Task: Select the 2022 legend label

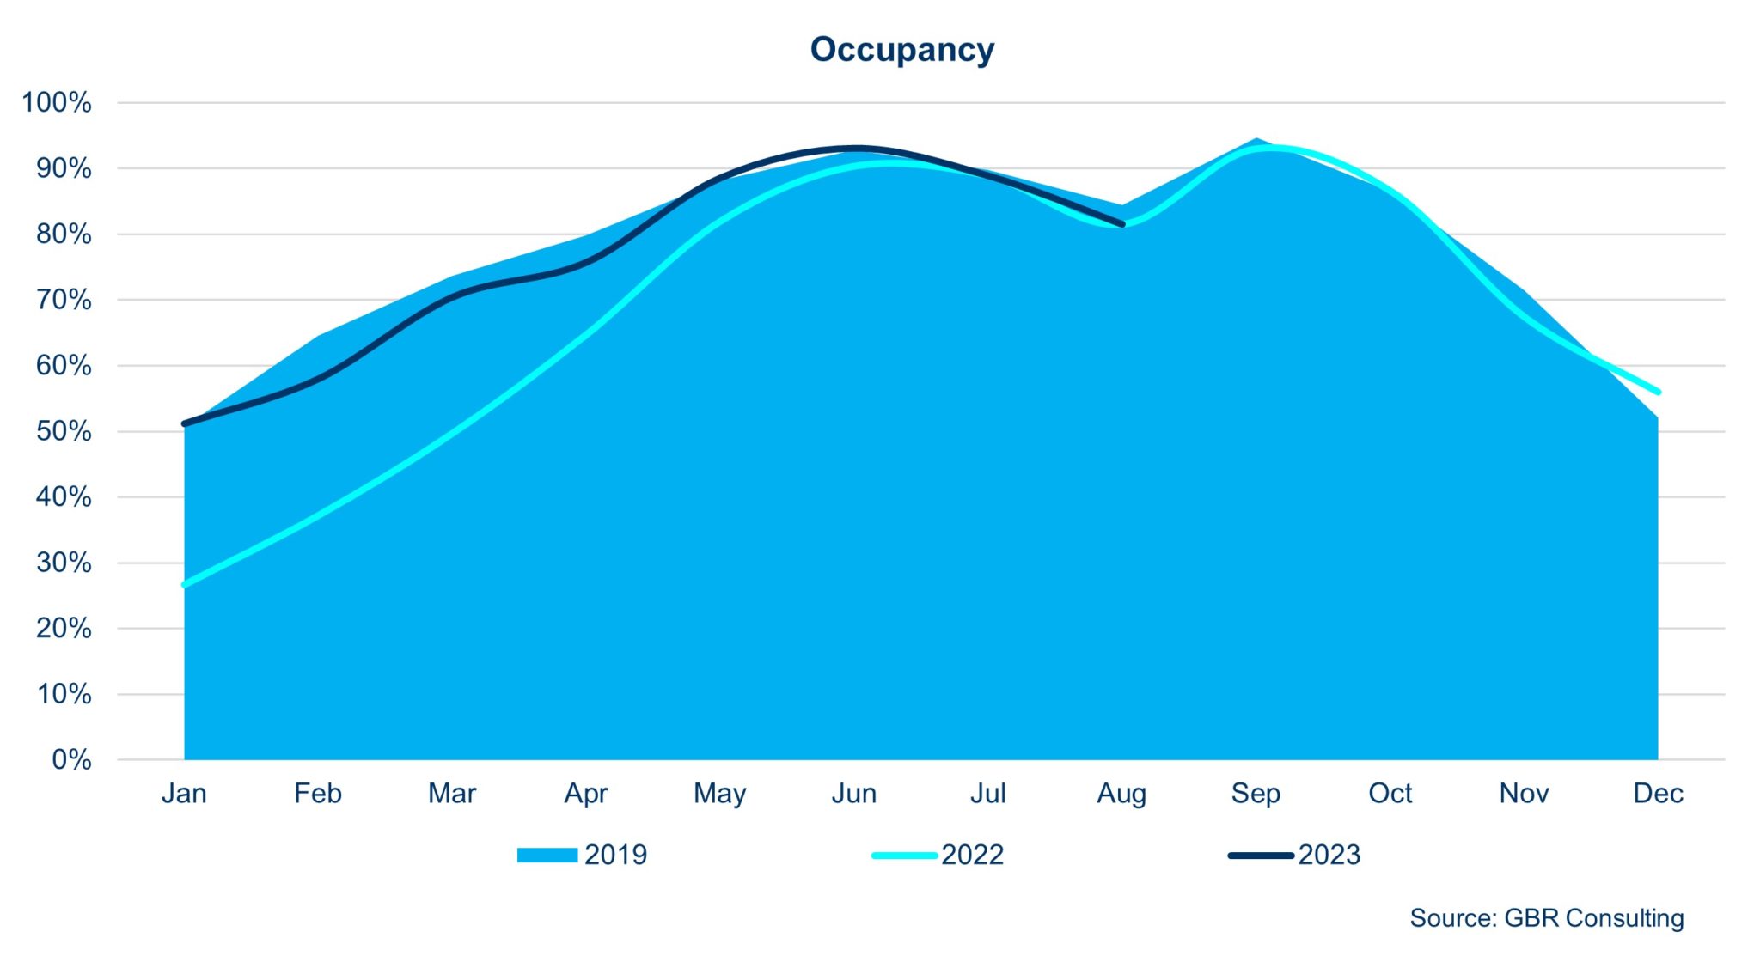Action: [972, 855]
